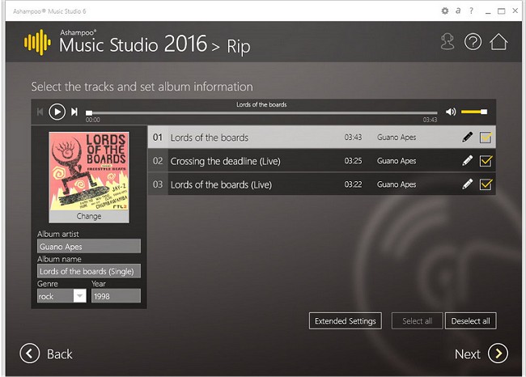This screenshot has height=377, width=526.
Task: Select 'Lords of the boards (Live)' track row
Action: 321,184
